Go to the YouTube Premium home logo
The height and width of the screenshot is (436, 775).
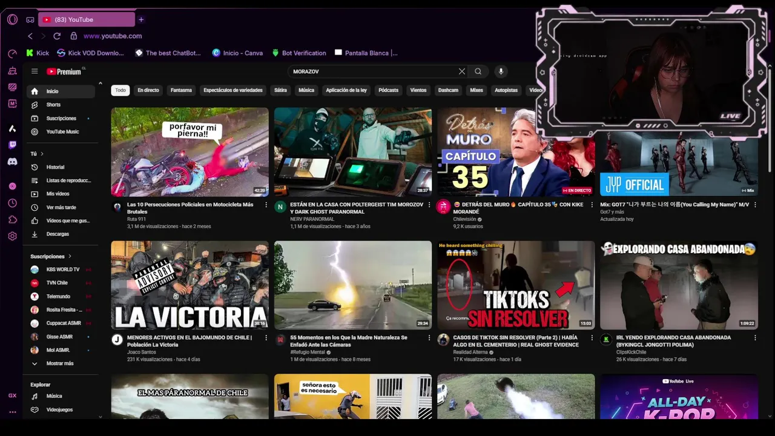[x=64, y=71]
